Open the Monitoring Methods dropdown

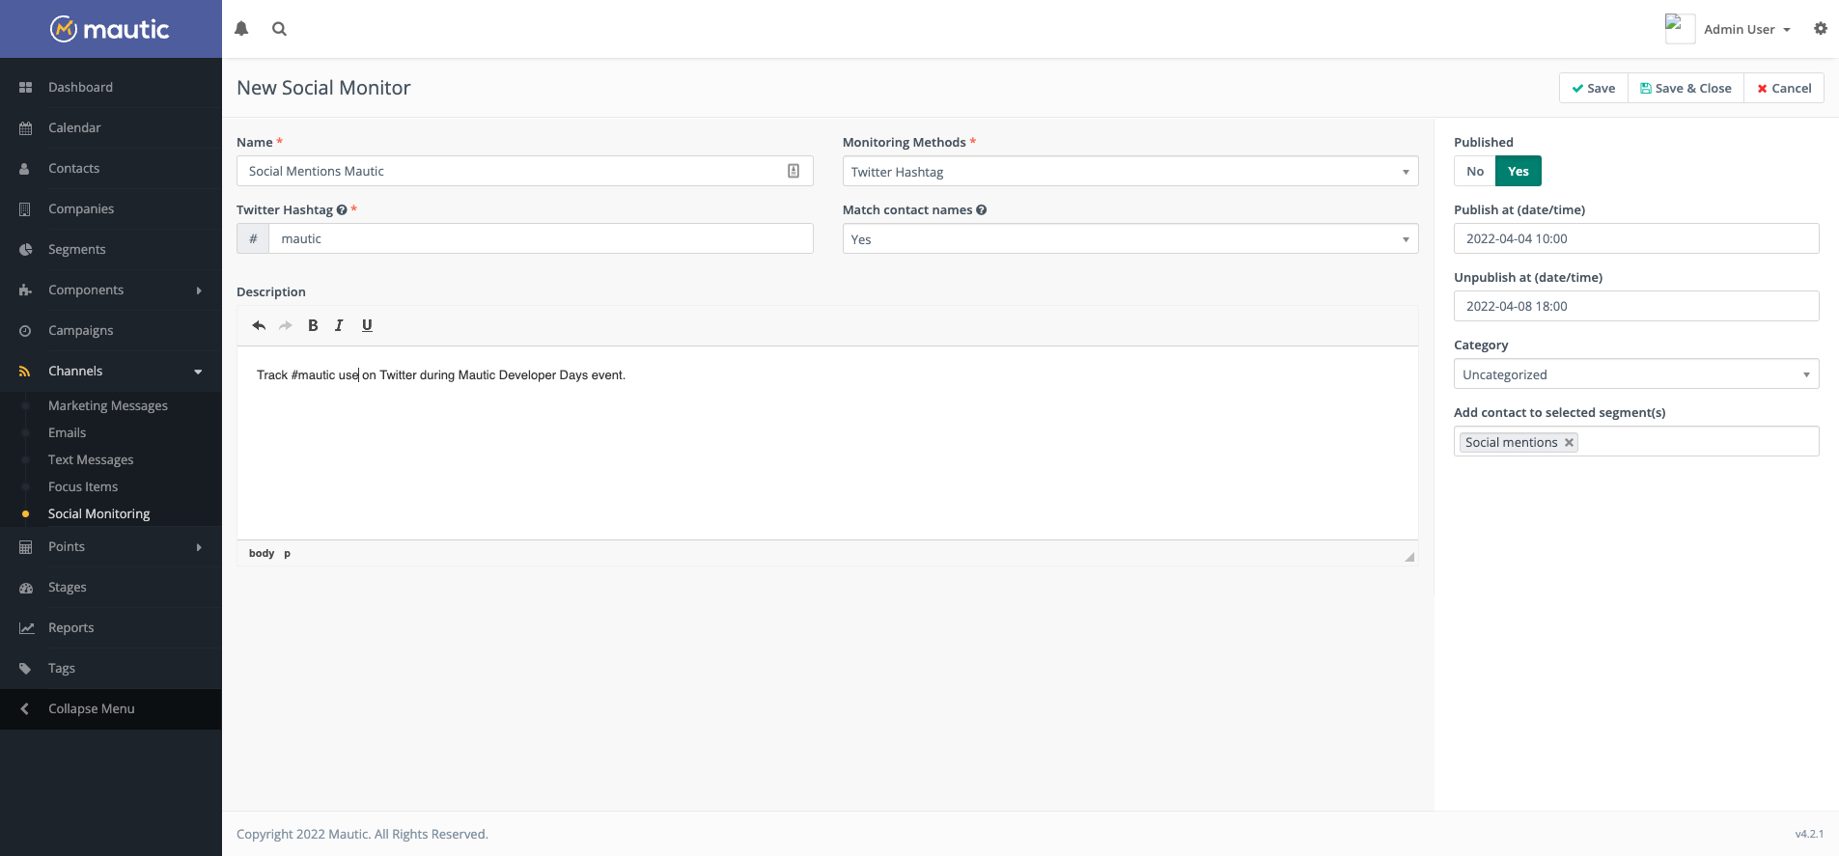tap(1129, 172)
